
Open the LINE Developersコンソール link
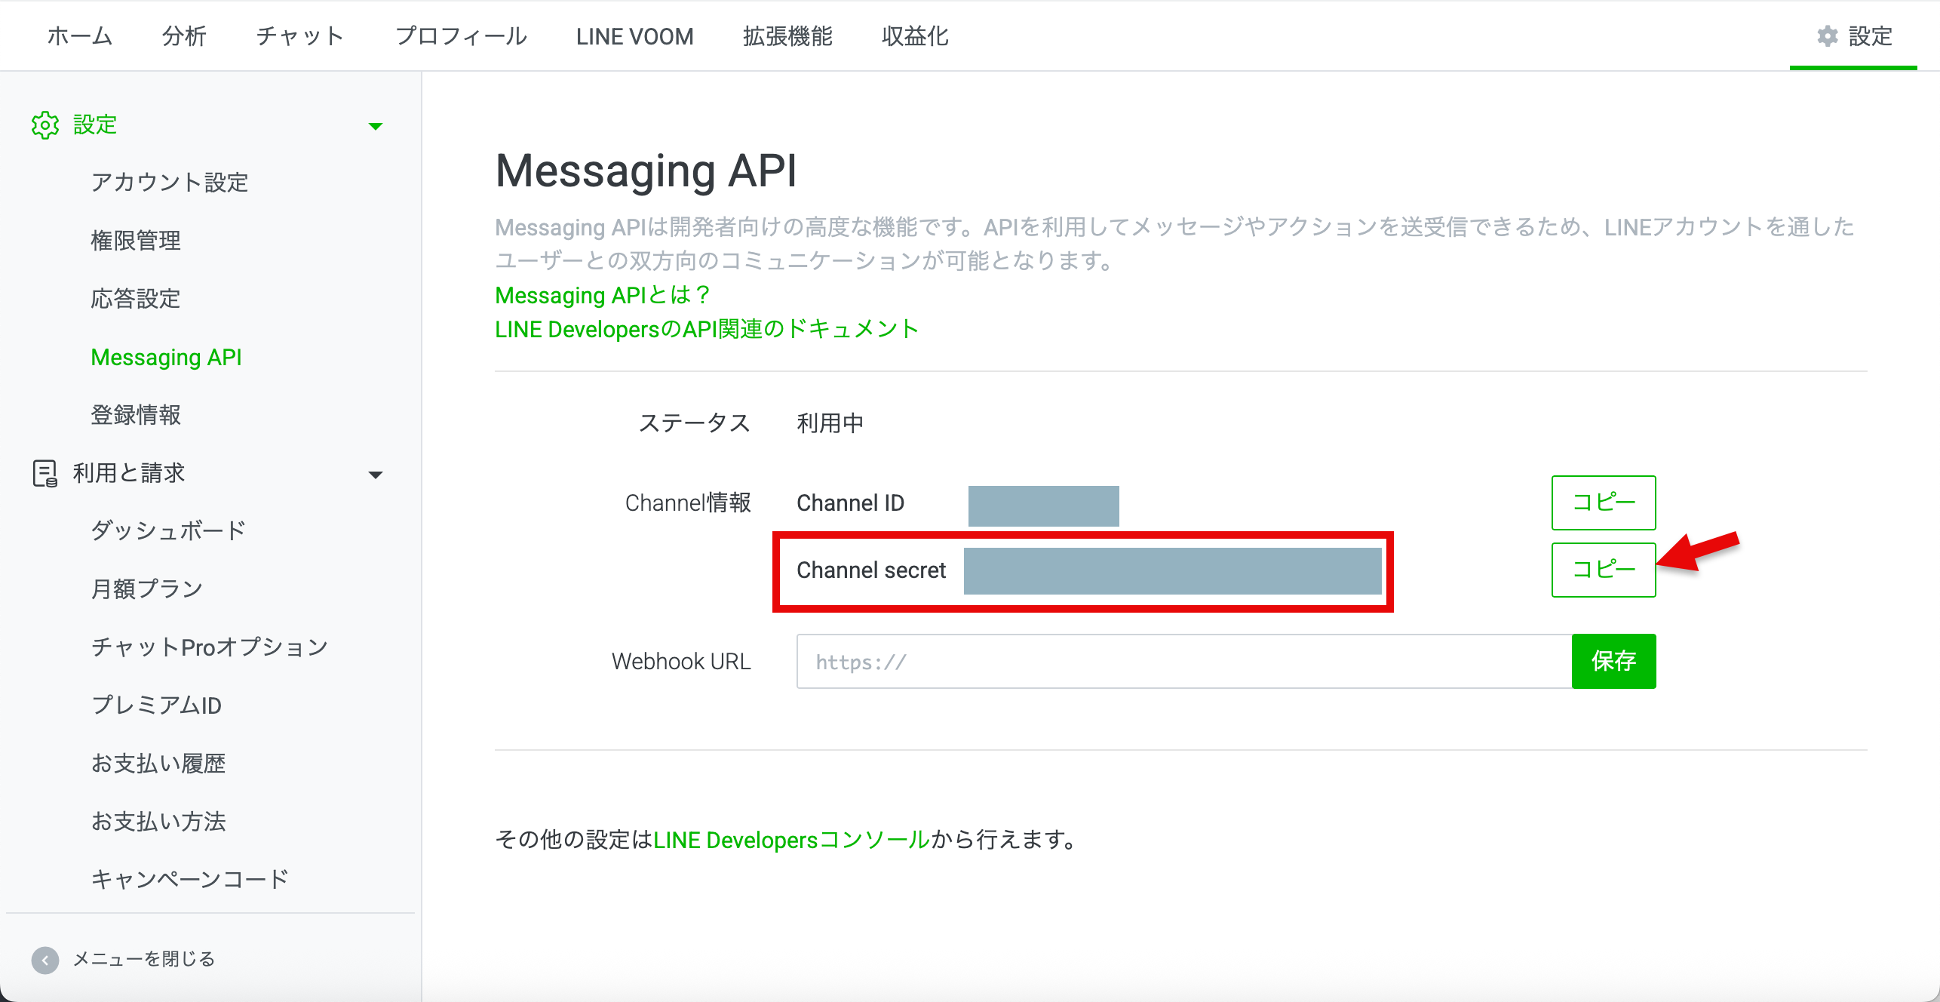coord(791,840)
